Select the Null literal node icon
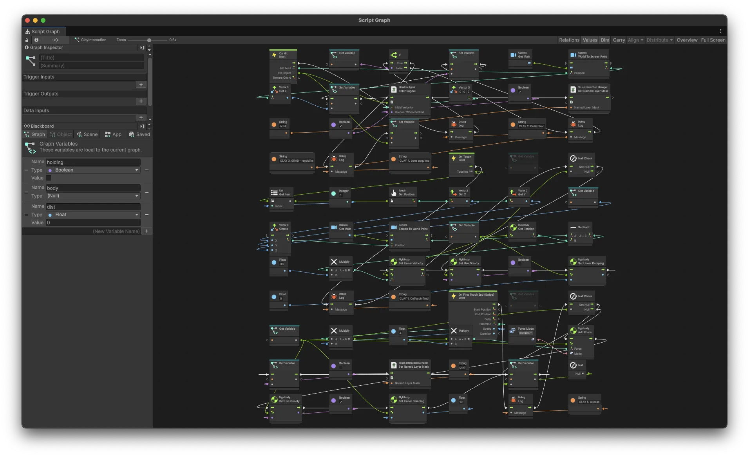749x457 pixels. click(x=573, y=365)
